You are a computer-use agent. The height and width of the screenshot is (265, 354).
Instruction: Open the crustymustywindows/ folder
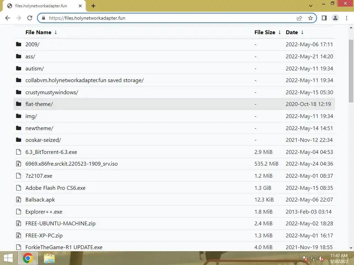pos(52,92)
